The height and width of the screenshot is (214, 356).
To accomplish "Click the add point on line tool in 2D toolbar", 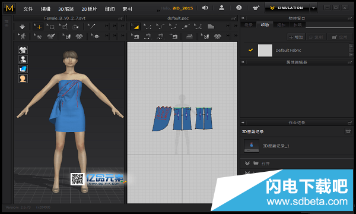I will [186, 27].
